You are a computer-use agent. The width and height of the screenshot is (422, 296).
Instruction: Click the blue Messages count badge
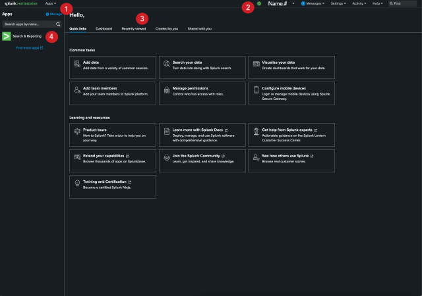click(x=303, y=3)
